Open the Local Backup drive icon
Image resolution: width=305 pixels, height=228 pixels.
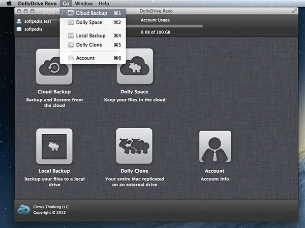pyautogui.click(x=54, y=146)
